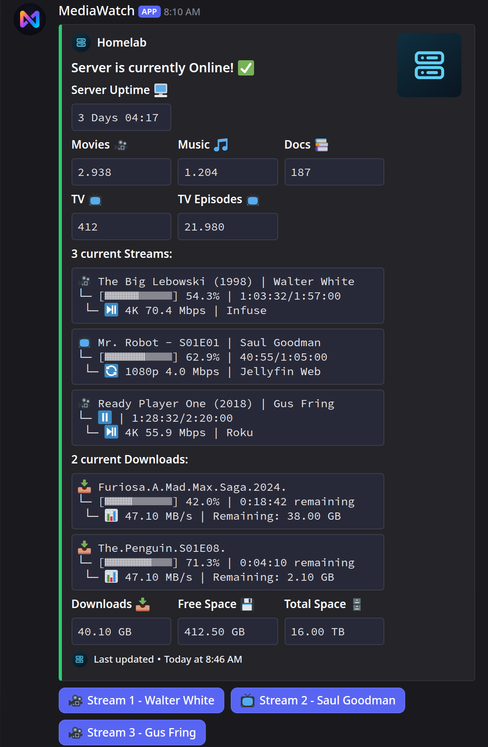Click the TV icon on the Mr. Robot stream
The height and width of the screenshot is (747, 488).
[x=84, y=342]
